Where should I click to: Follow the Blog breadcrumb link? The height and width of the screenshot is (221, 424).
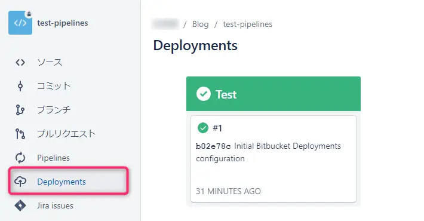[x=201, y=24]
